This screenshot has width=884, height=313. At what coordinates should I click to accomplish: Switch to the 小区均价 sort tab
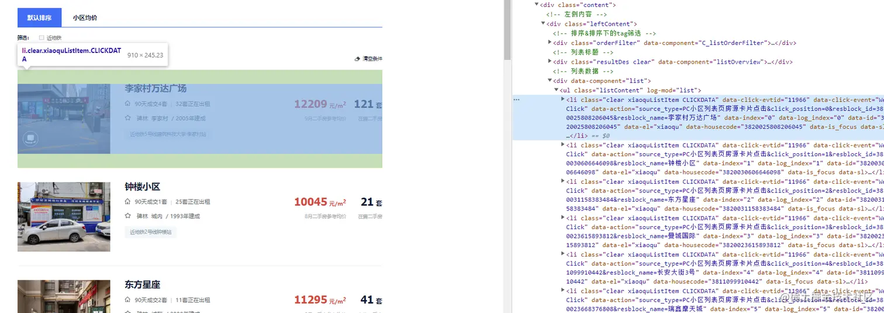pyautogui.click(x=85, y=17)
